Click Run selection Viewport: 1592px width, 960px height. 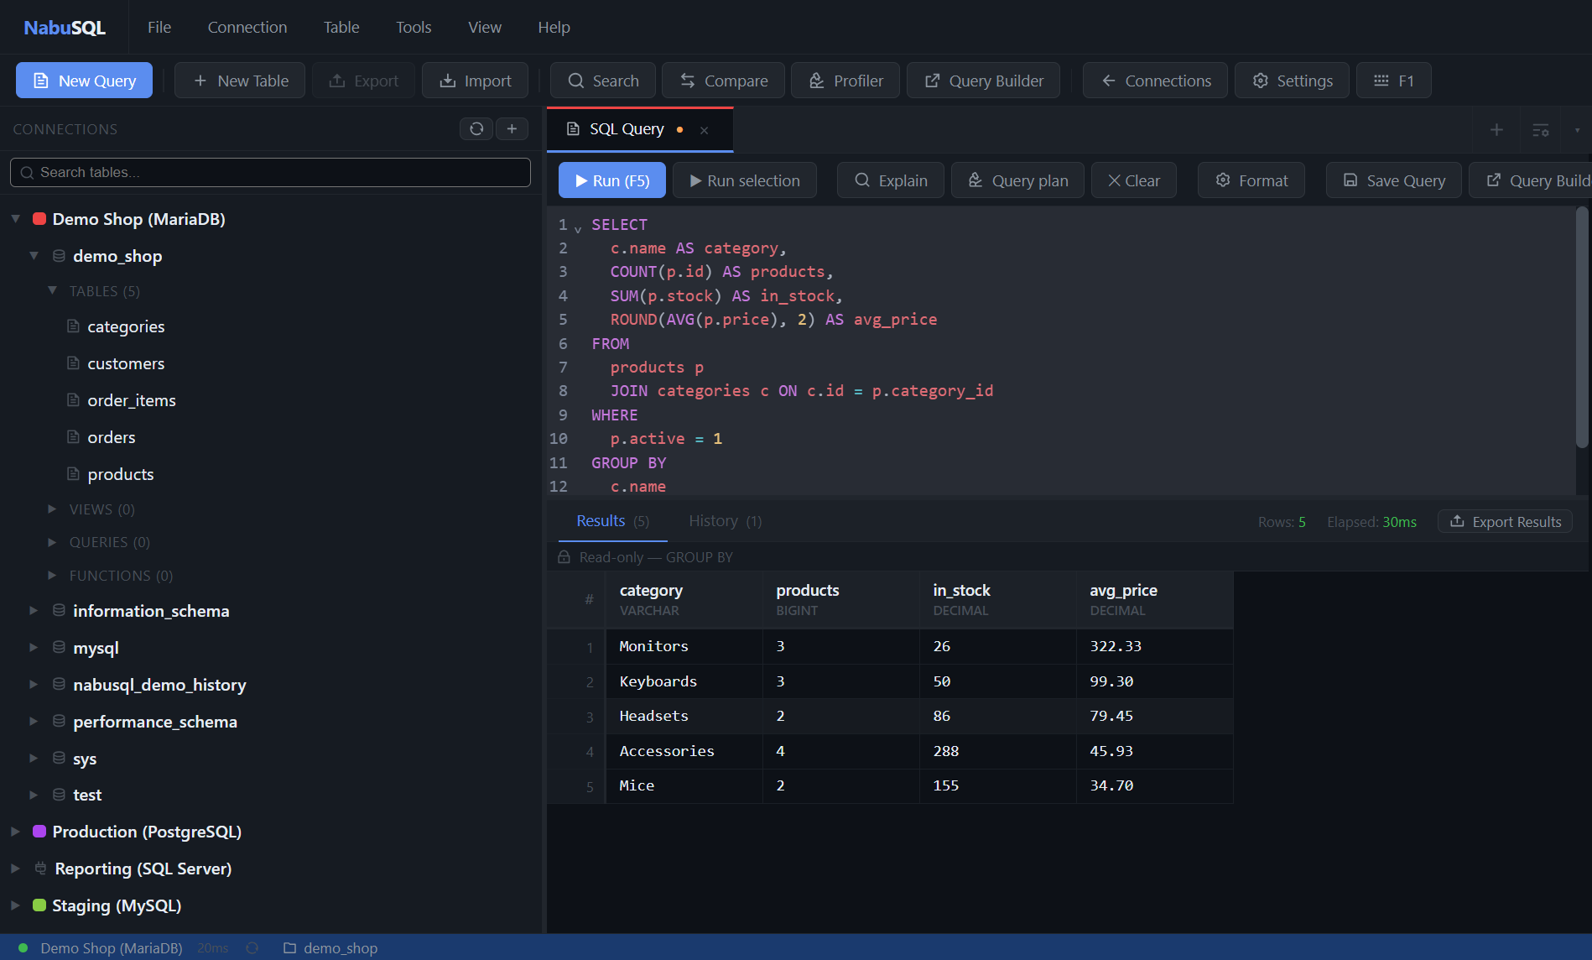coord(745,180)
